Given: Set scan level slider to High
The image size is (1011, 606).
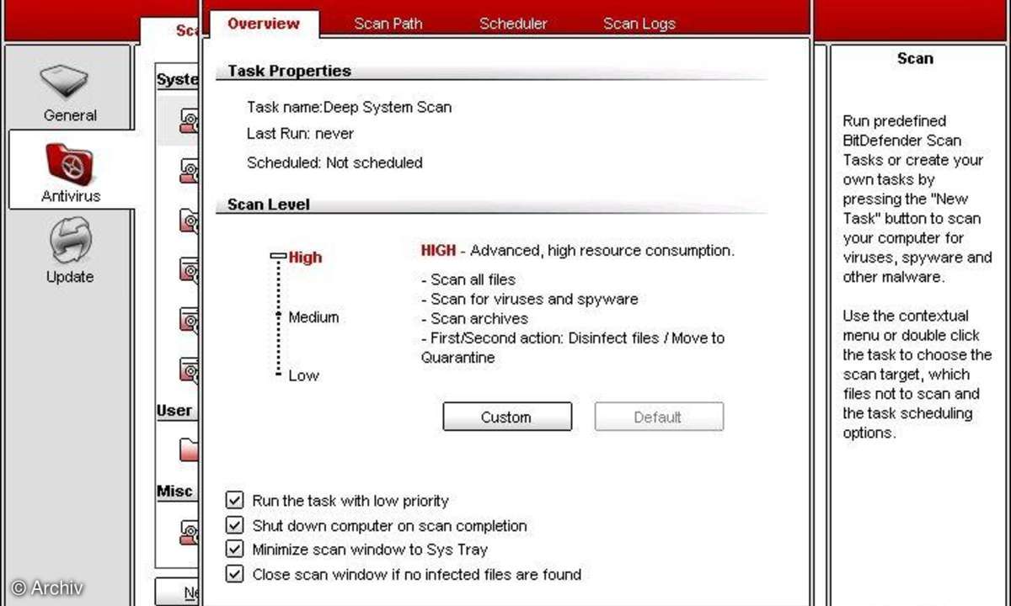Looking at the screenshot, I should 278,256.
